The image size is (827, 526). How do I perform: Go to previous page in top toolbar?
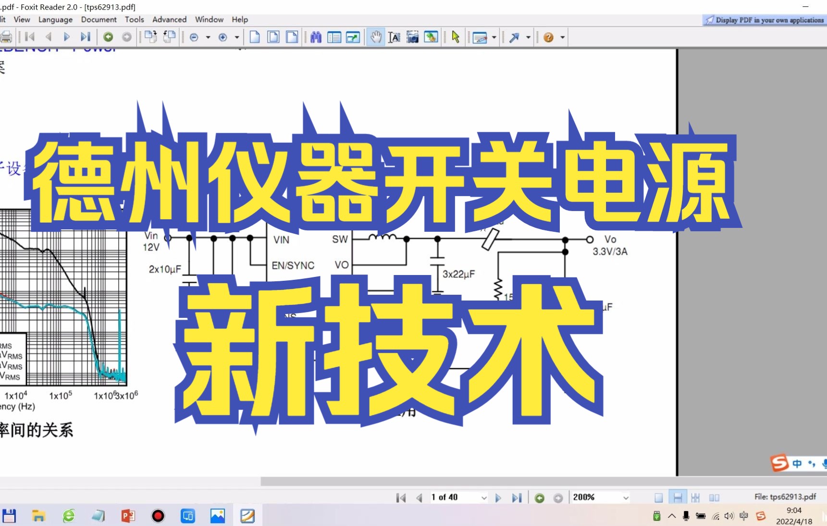[x=48, y=37]
